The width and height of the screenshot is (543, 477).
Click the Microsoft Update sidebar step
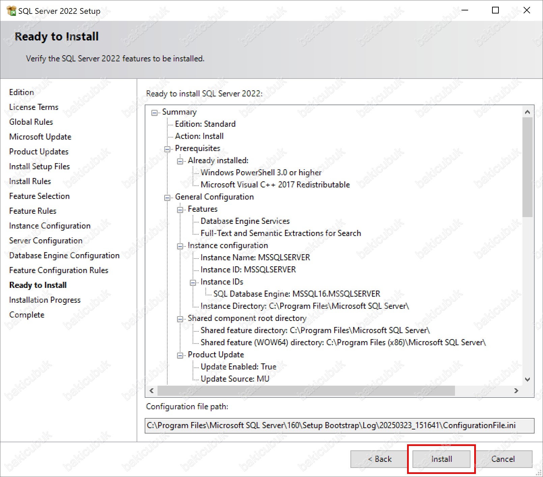[x=40, y=137]
